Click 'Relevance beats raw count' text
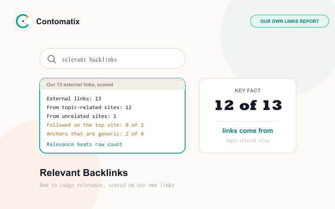Image resolution: width=335 pixels, height=209 pixels. click(85, 144)
